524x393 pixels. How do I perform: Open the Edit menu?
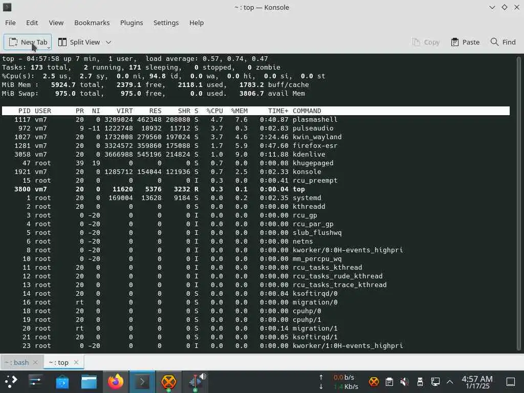32,23
